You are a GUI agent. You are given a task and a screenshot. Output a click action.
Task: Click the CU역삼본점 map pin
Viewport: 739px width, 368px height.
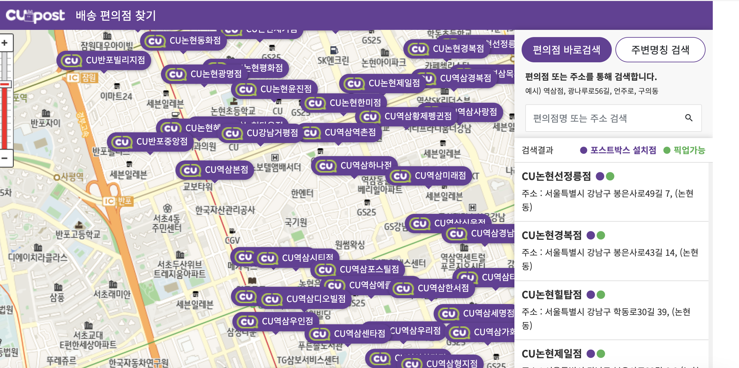[x=215, y=170]
